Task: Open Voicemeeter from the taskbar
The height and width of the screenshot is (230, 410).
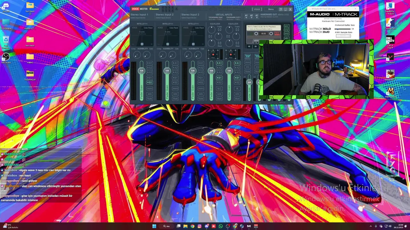Action: pos(256,226)
